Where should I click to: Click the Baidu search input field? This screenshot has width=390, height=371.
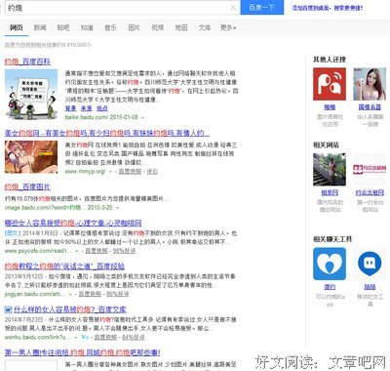pyautogui.click(x=123, y=7)
